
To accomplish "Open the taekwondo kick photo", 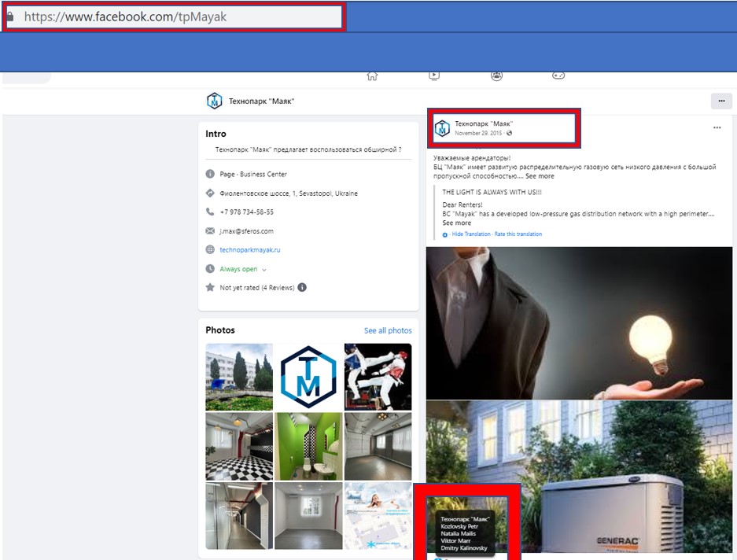I will click(378, 377).
